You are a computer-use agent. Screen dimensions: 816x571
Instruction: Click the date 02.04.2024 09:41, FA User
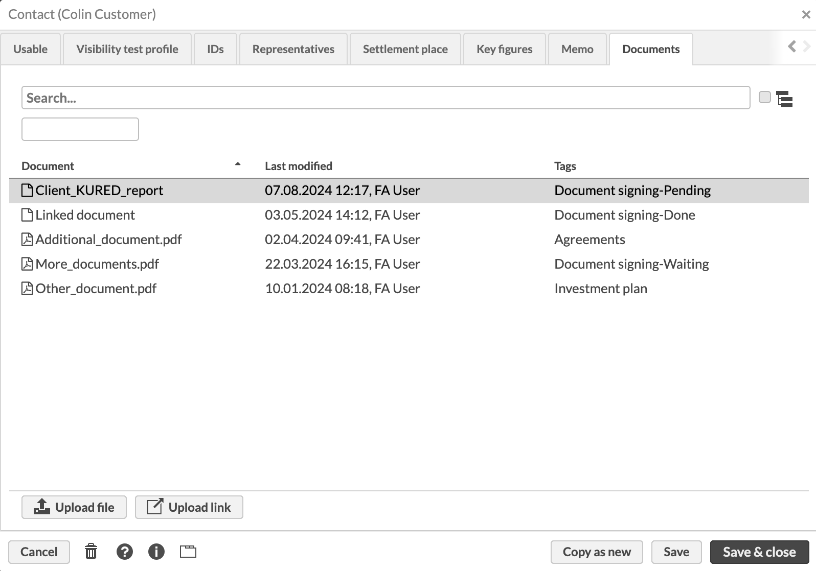pyautogui.click(x=343, y=240)
